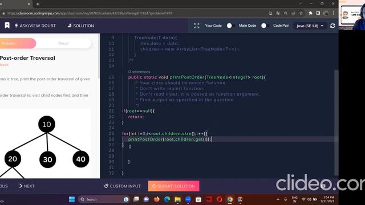Screen dimensions: 365x205
Task: Click the translate page icon
Action: [278, 13]
